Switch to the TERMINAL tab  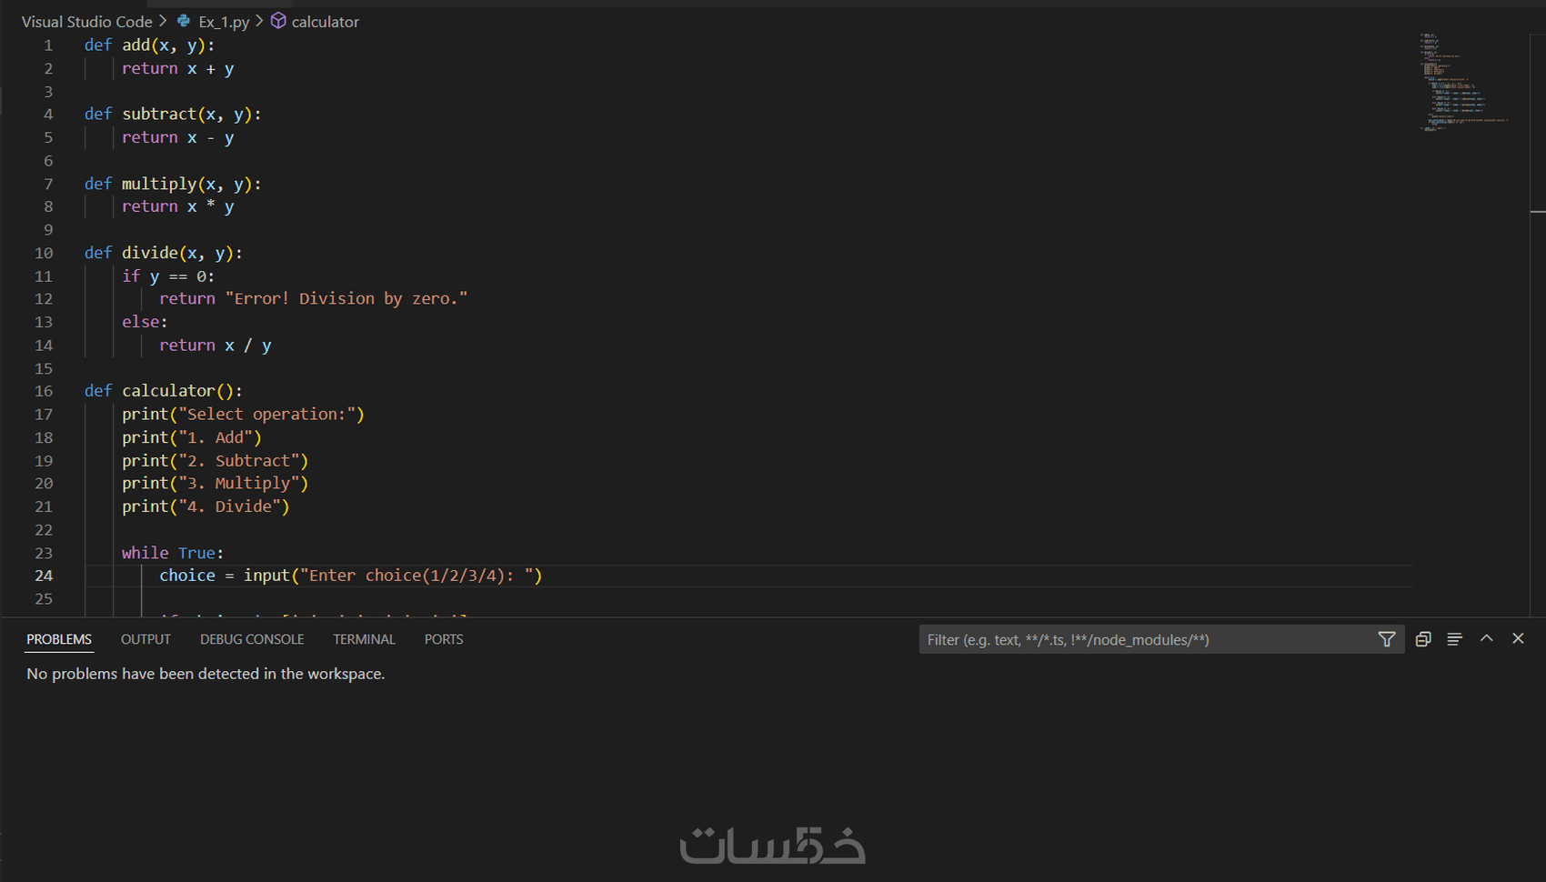coord(364,639)
